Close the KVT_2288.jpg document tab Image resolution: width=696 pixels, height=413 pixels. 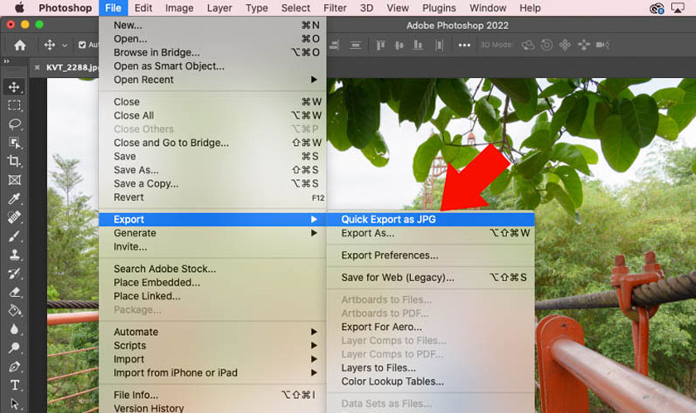[x=38, y=67]
